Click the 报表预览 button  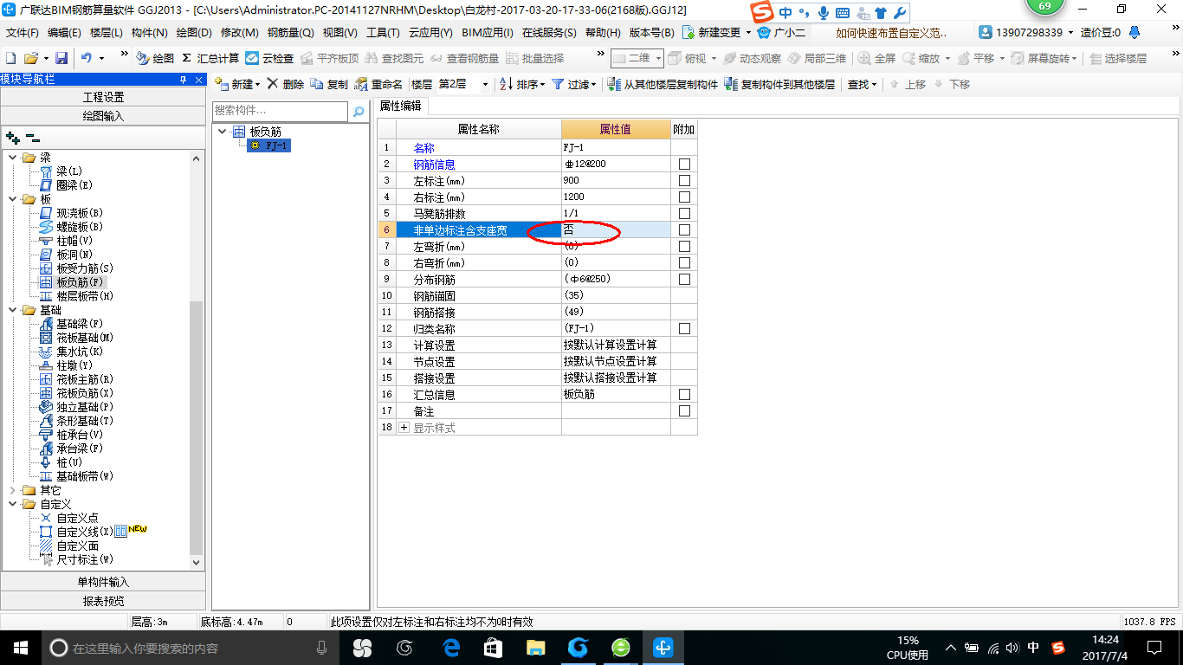pyautogui.click(x=104, y=600)
